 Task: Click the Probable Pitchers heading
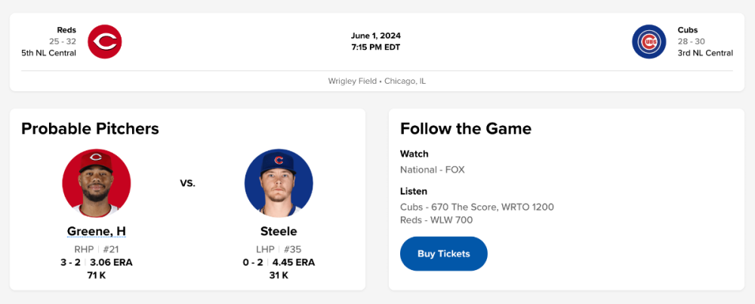tap(90, 129)
